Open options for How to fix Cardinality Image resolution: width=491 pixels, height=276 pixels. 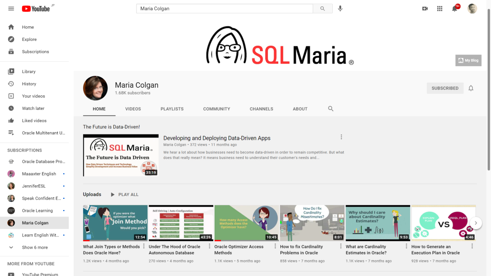click(x=341, y=246)
